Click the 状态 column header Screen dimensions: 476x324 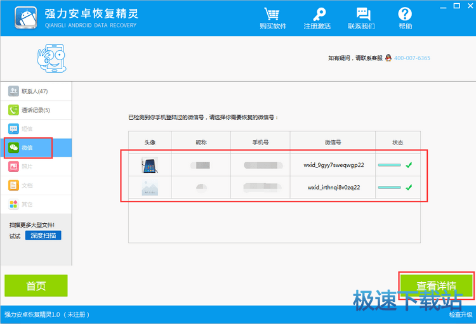(398, 142)
